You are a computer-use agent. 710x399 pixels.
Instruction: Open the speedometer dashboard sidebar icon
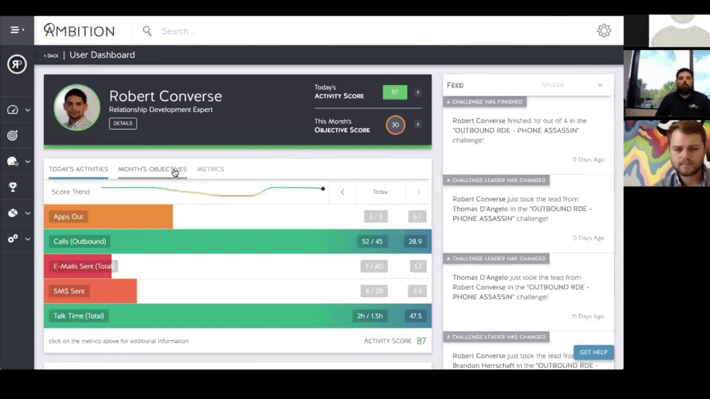(13, 110)
